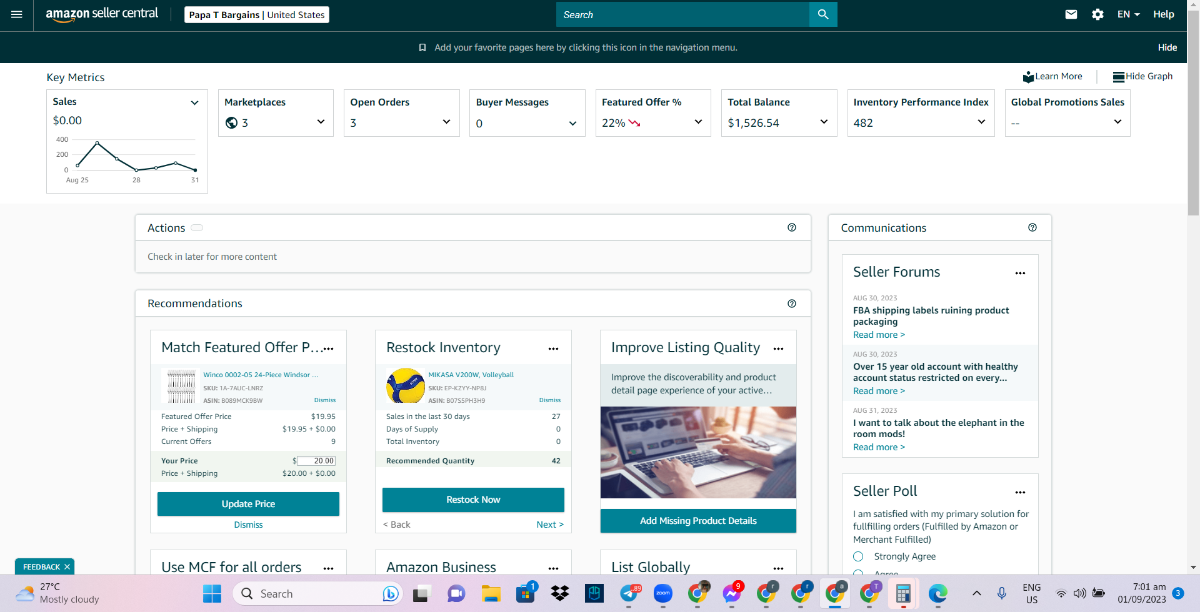The image size is (1200, 612).
Task: Dismiss the Match Featured Offer recommendation
Action: [x=248, y=525]
